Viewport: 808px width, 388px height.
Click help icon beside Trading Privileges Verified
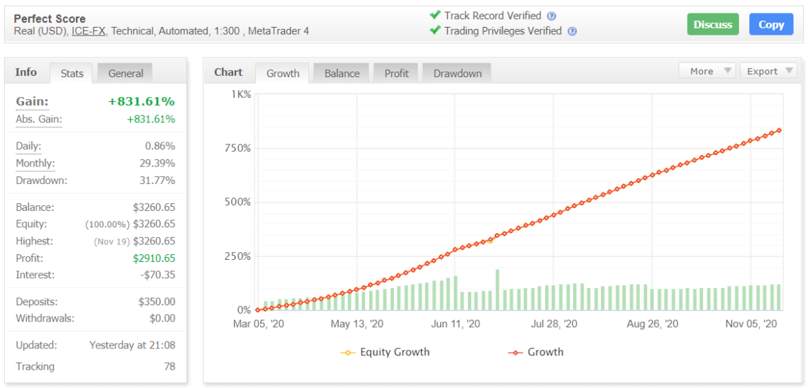point(572,31)
